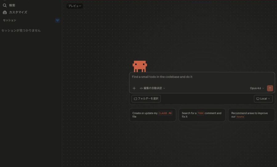Click the search magnifier icon
The width and height of the screenshot is (277, 167).
pos(5,5)
